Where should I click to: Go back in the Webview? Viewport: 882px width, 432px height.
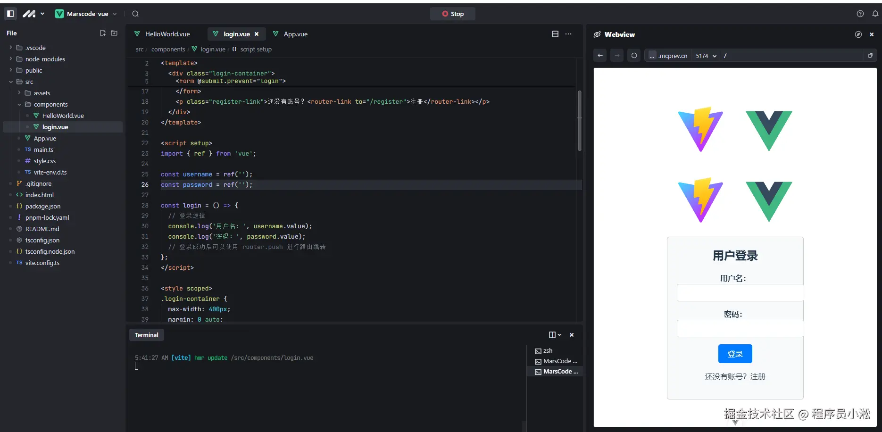tap(600, 56)
